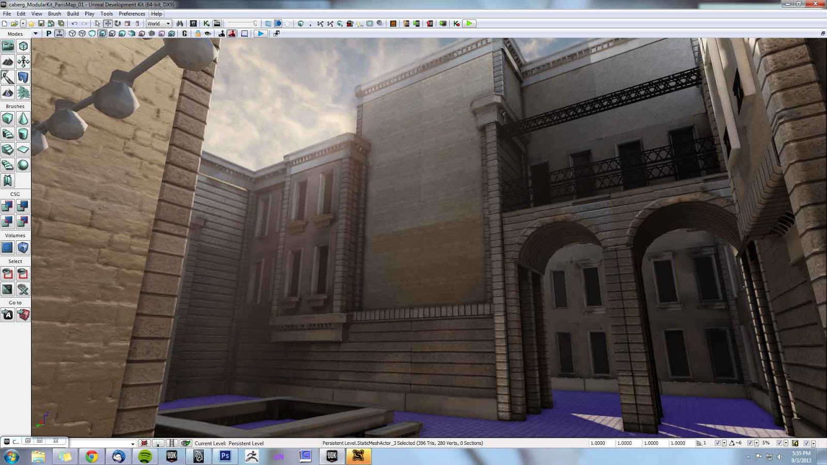Apply CSG Subtract operation

coord(23,206)
